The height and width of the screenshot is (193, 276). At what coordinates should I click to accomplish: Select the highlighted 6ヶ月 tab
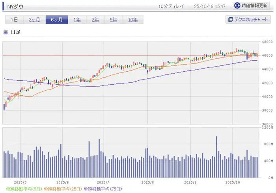56,20
